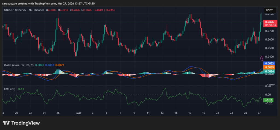Click the TradingView logo
The height and width of the screenshot is (130, 280).
click(21, 123)
